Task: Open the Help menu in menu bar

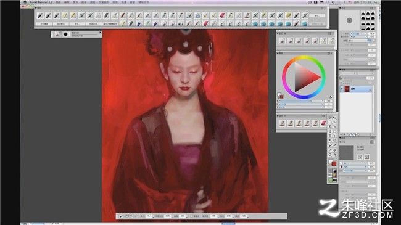Action: point(144,2)
